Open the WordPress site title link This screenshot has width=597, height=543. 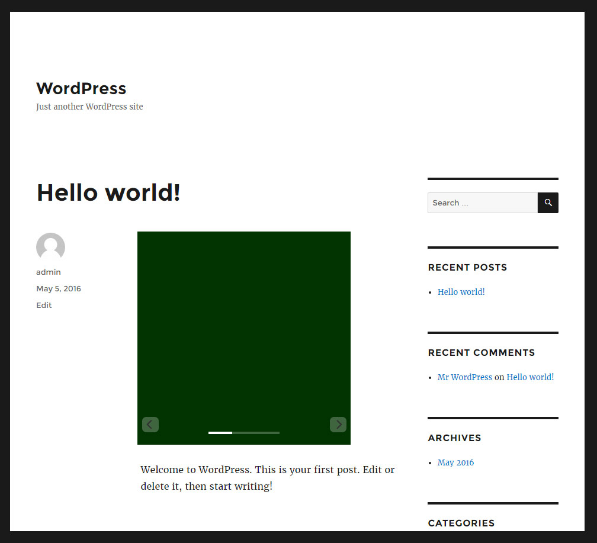coord(81,88)
